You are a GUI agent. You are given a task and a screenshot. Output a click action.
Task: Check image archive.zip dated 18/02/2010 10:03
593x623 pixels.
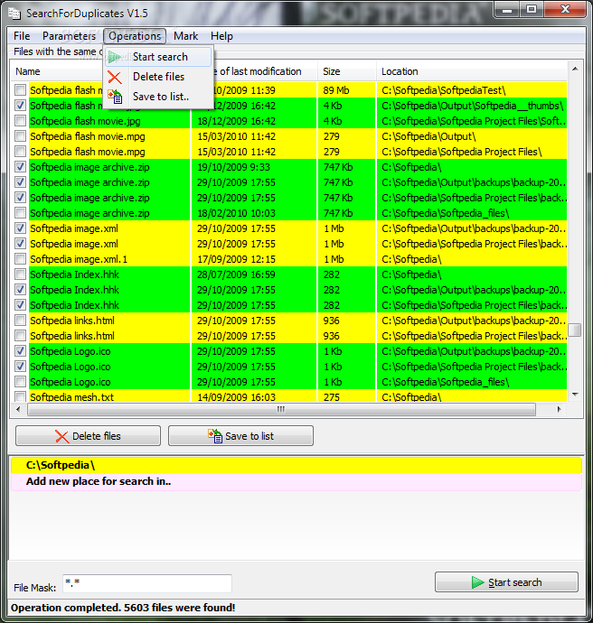(x=20, y=213)
